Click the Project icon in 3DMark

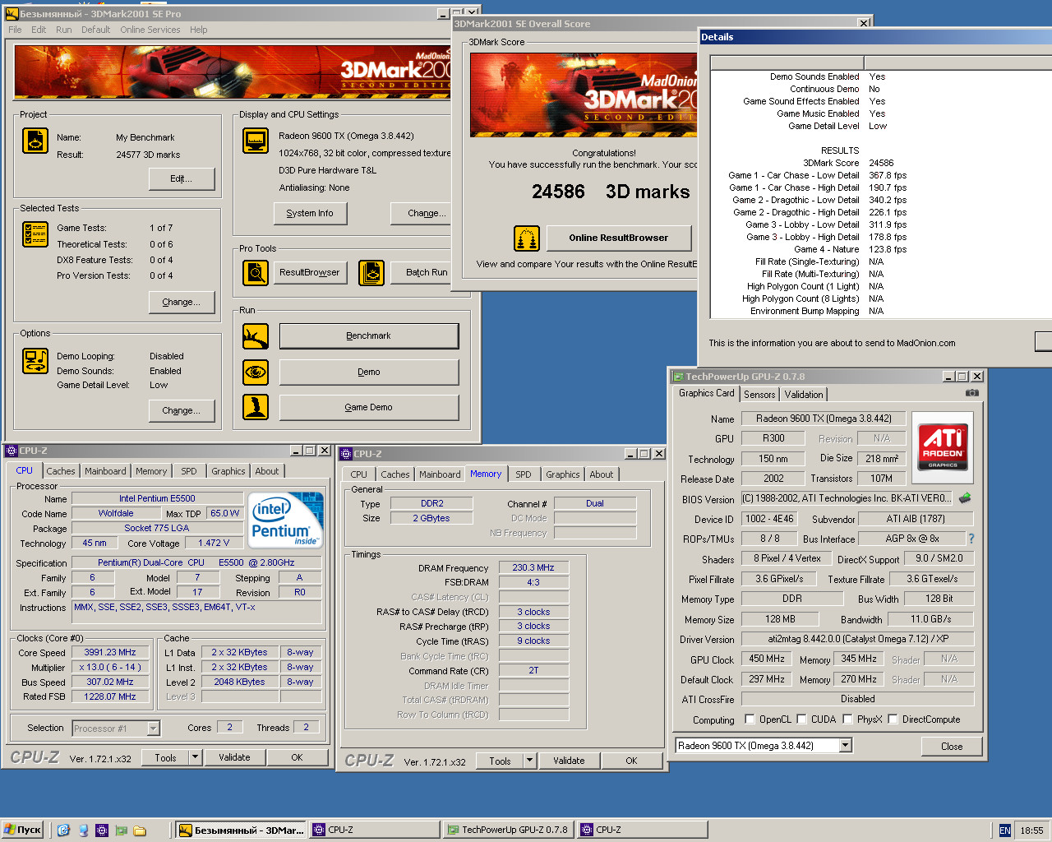point(35,141)
